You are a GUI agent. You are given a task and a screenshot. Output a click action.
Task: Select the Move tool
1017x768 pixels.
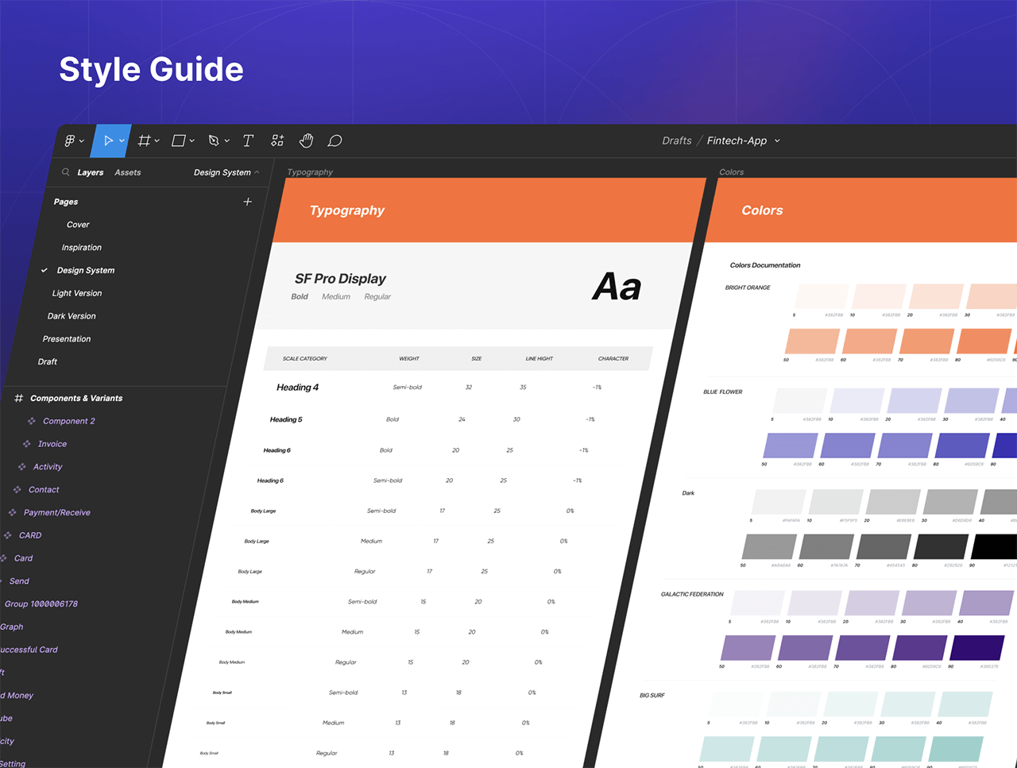coord(108,141)
